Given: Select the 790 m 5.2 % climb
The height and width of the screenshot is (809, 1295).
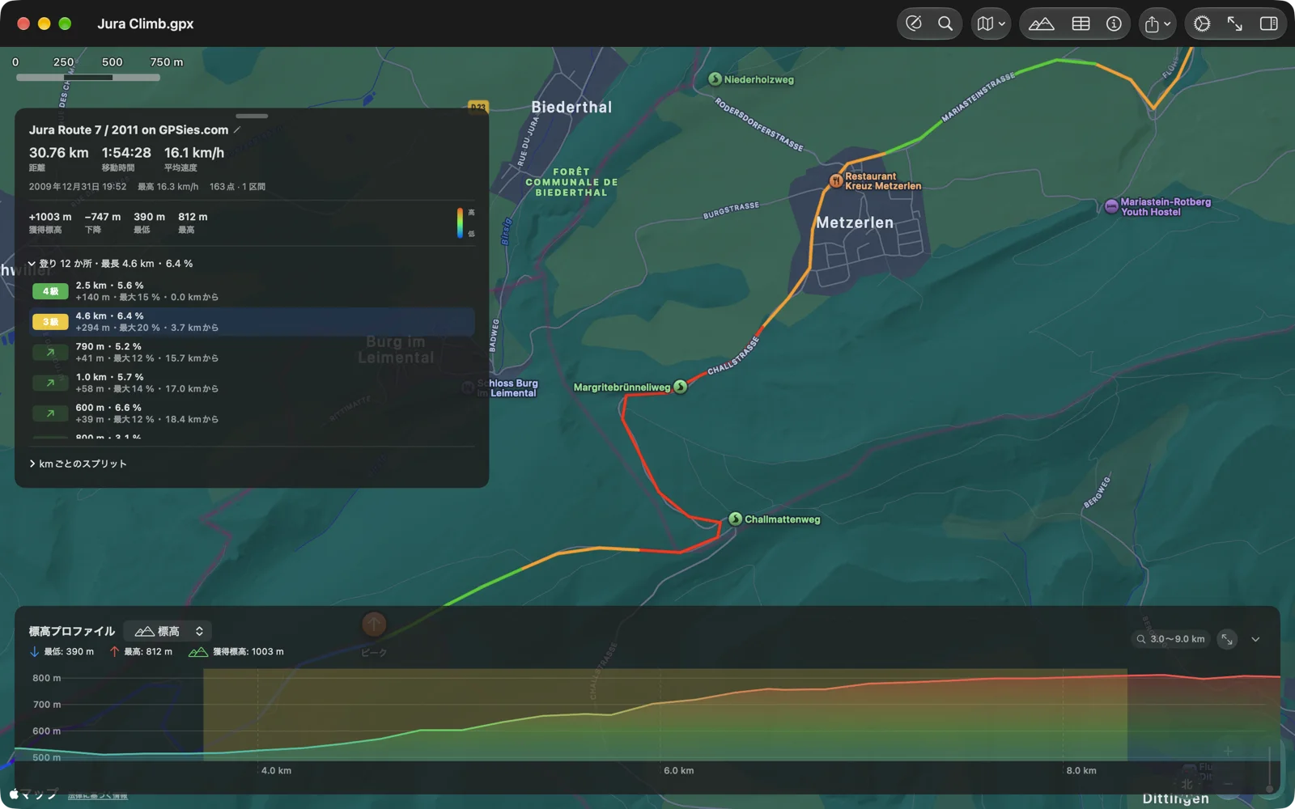Looking at the screenshot, I should click(252, 352).
